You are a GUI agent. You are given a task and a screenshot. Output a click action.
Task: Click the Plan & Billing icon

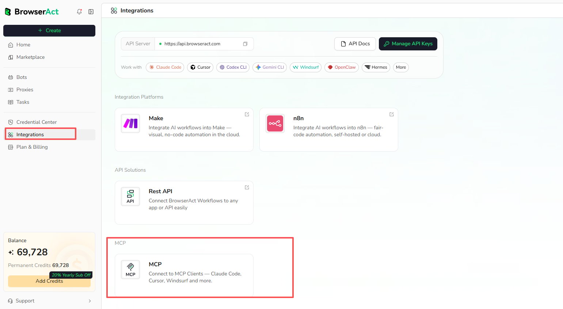11,147
